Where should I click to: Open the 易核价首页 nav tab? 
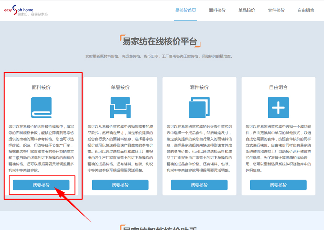[x=185, y=10]
